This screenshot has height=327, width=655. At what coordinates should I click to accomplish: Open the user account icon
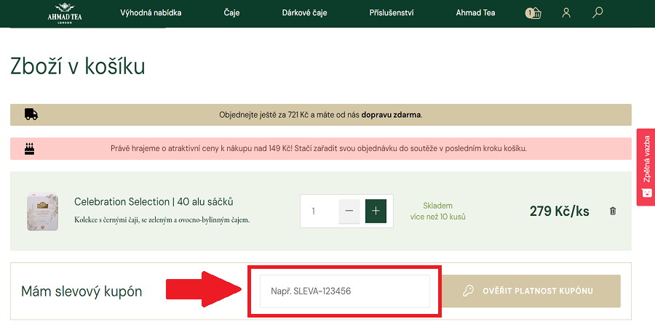(x=566, y=13)
